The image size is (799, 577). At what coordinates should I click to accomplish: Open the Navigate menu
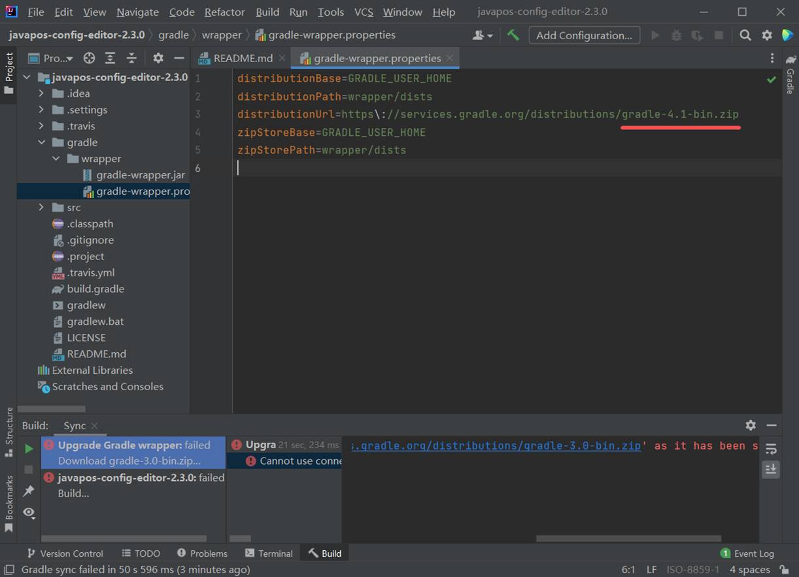137,12
